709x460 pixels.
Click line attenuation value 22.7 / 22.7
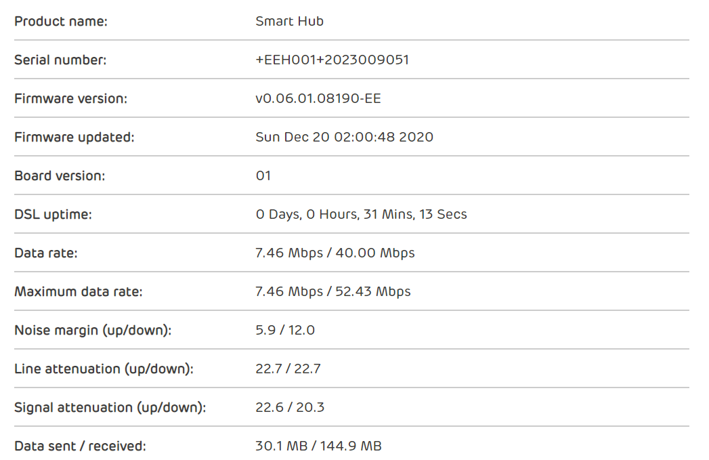click(x=288, y=369)
